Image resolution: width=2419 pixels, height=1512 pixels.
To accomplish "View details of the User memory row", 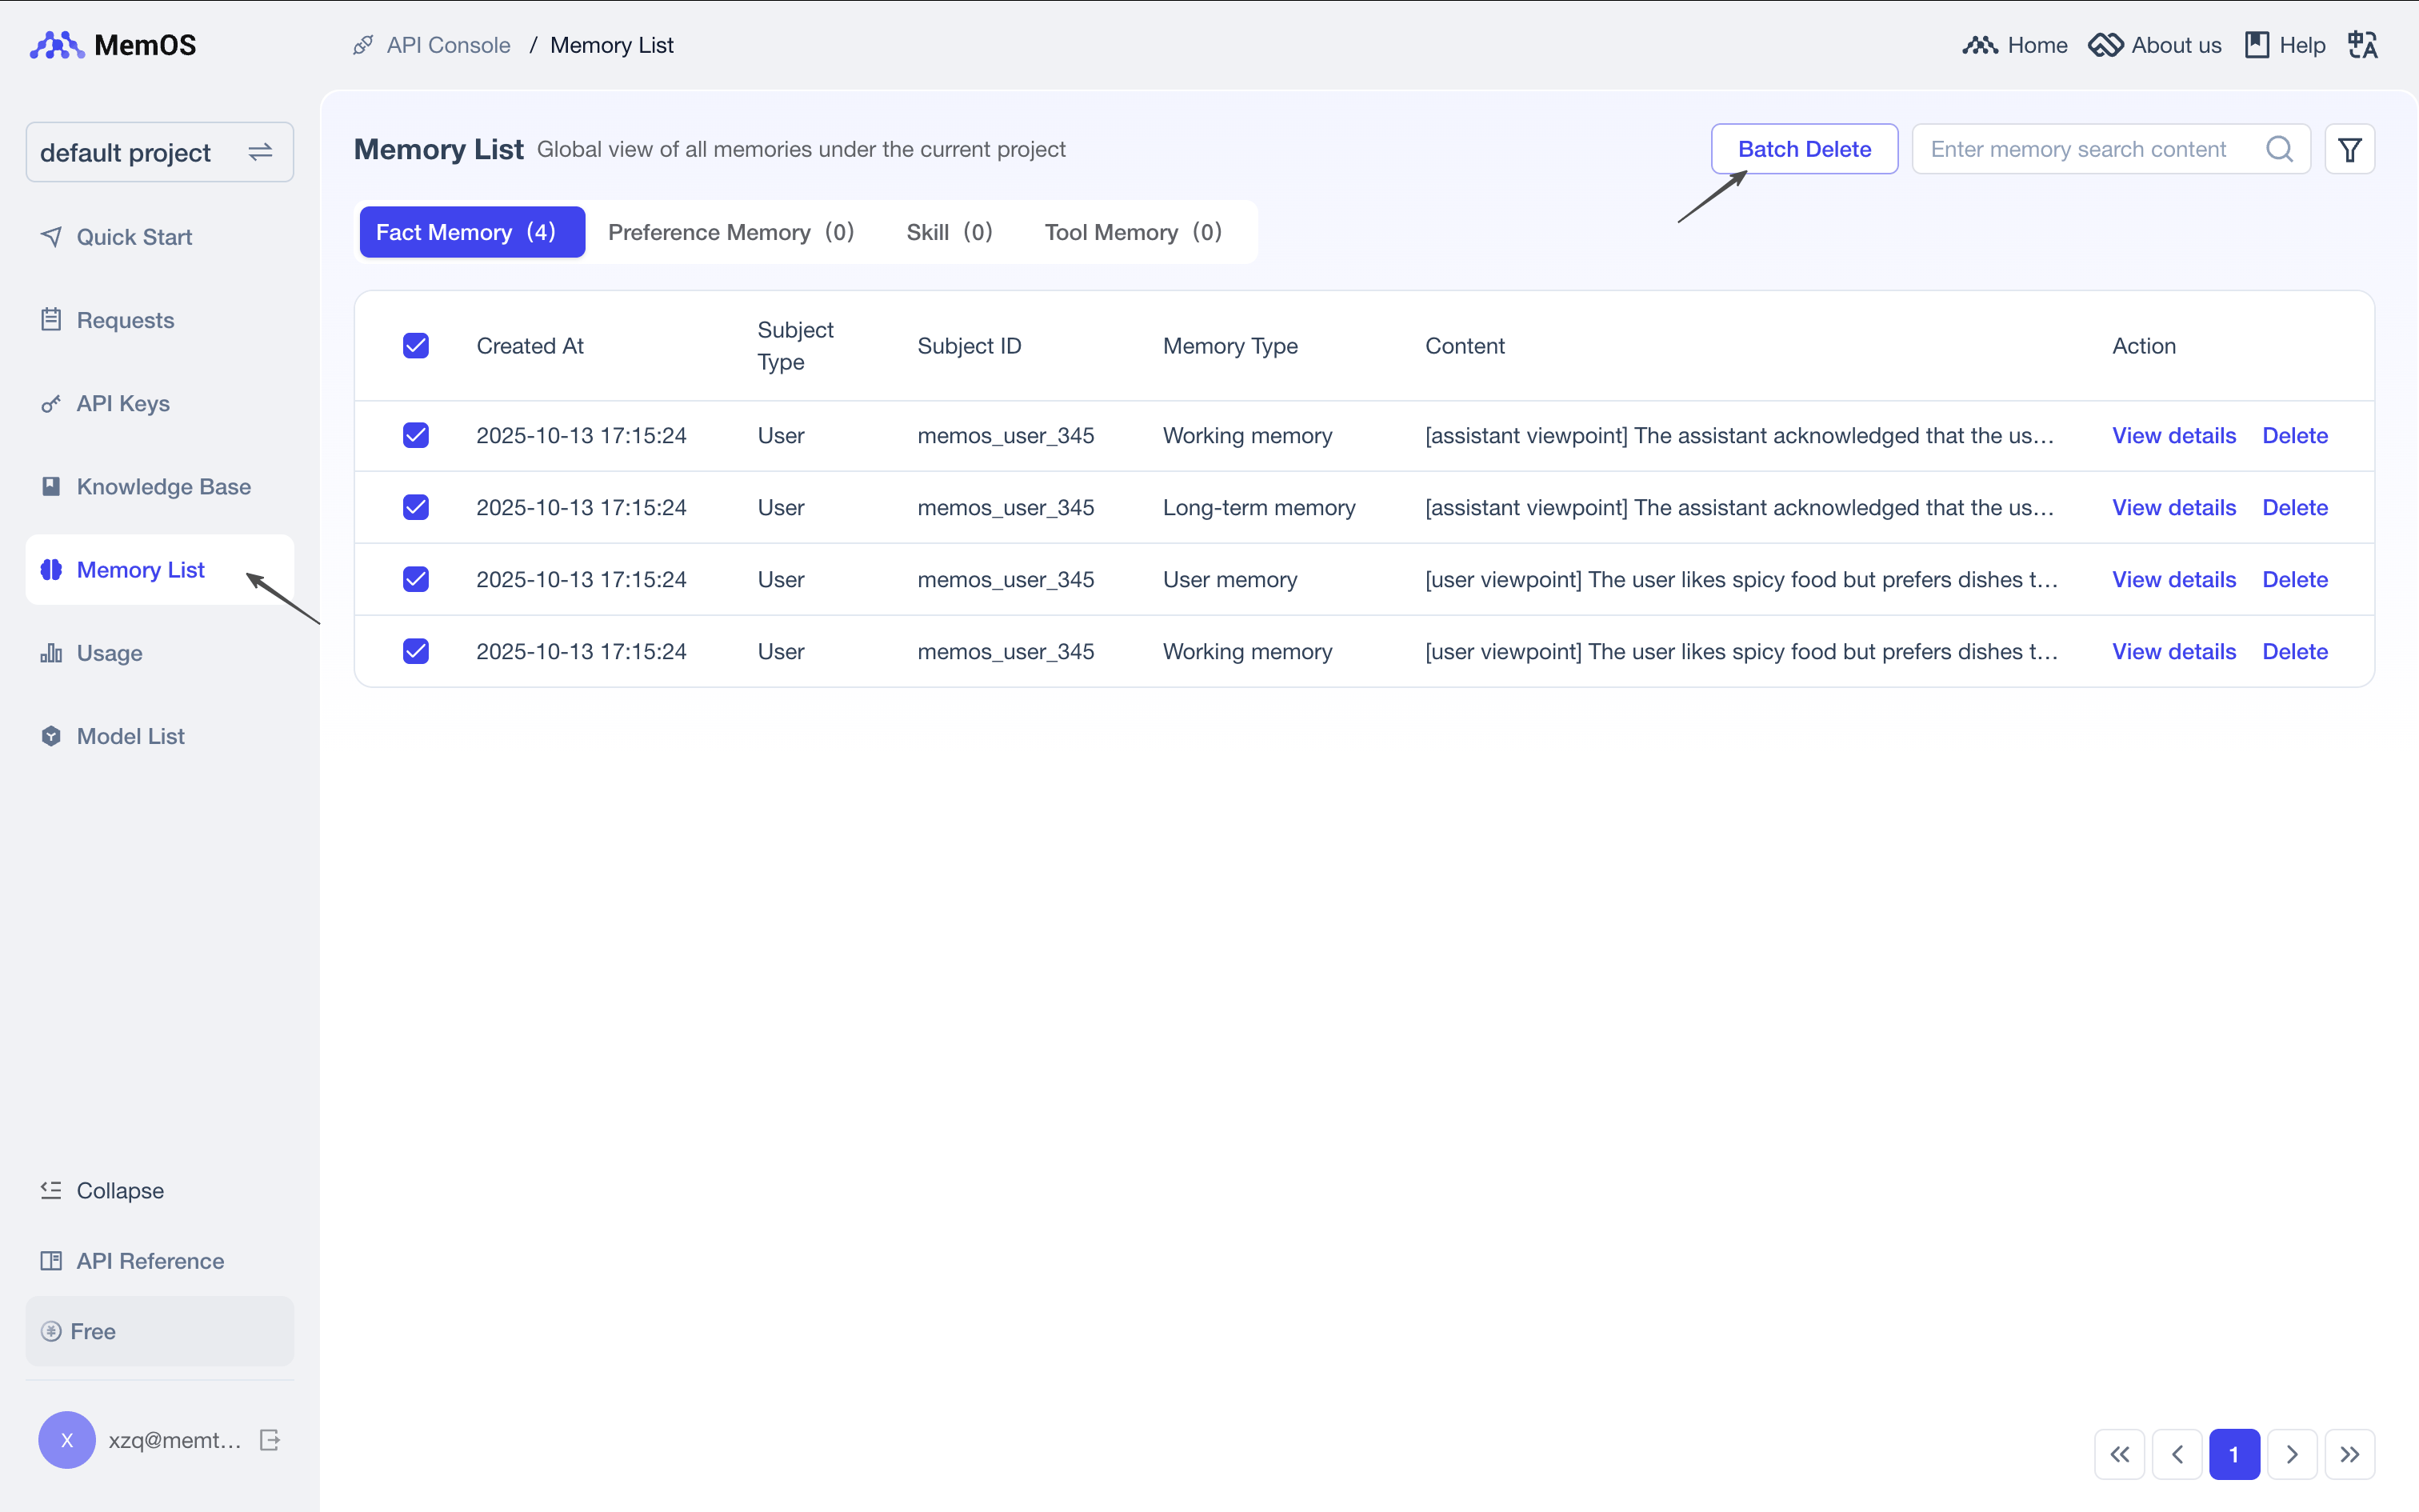I will point(2173,579).
